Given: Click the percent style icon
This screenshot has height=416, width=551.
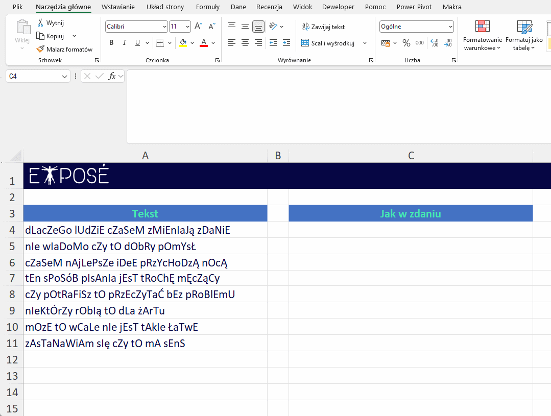Looking at the screenshot, I should [406, 43].
